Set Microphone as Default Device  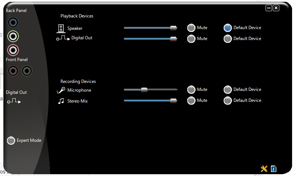tap(228, 89)
